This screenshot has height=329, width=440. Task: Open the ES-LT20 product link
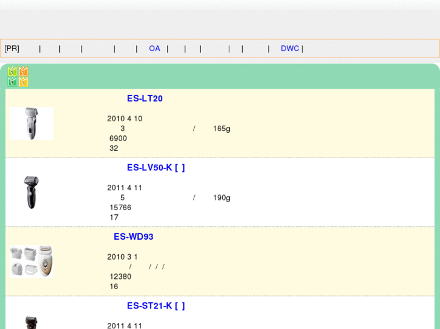tap(145, 98)
